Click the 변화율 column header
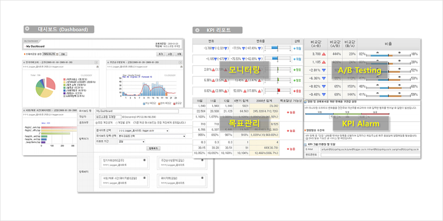The image size is (443, 221). pyautogui.click(x=260, y=41)
